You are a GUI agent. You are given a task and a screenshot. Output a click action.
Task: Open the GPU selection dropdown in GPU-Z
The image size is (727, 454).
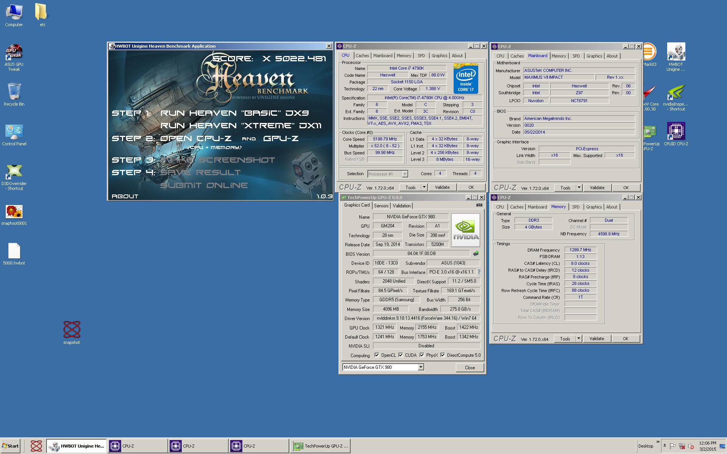pos(421,367)
